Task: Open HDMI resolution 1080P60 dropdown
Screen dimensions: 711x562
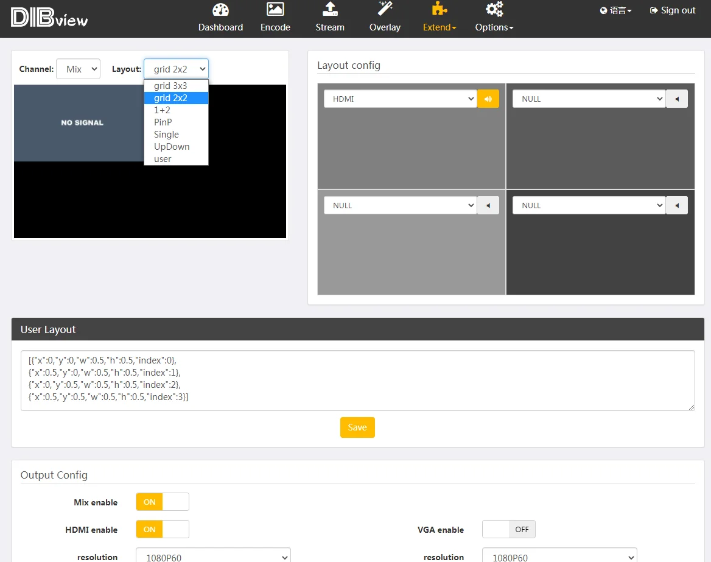Action: pos(213,557)
